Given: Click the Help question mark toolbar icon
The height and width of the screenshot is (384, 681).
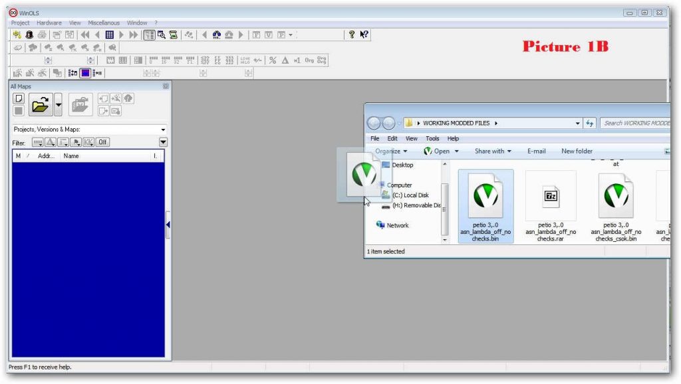Looking at the screenshot, I should (351, 35).
